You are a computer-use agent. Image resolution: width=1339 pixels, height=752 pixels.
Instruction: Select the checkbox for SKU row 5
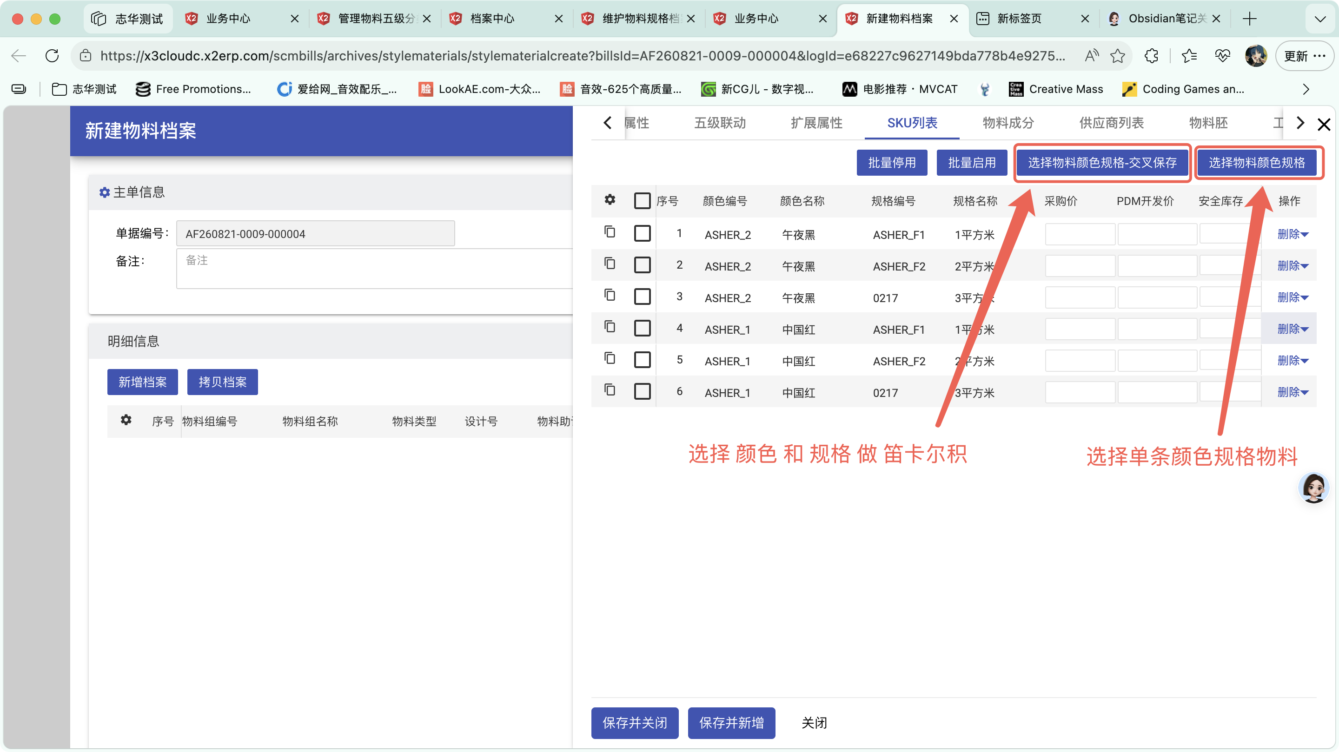click(643, 360)
